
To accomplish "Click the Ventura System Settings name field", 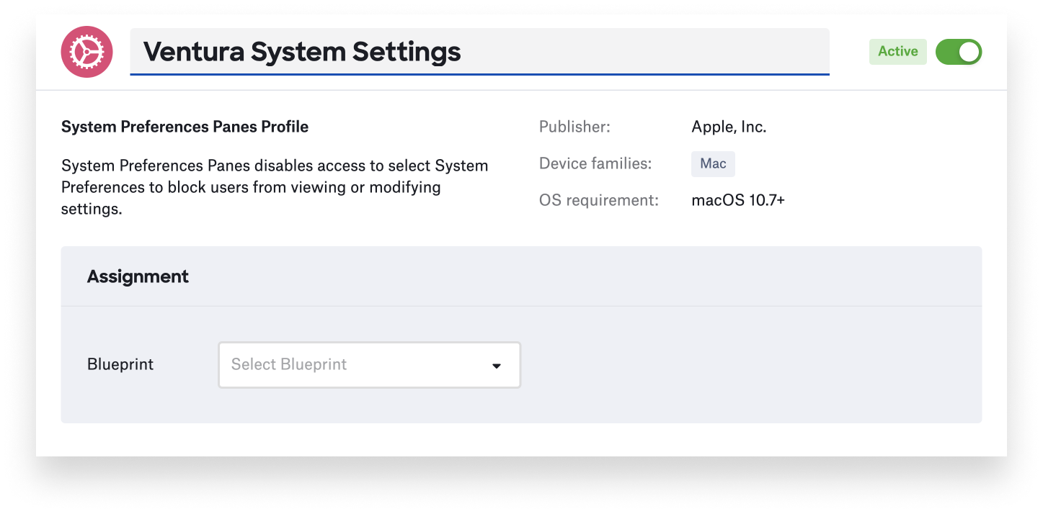I will coord(479,51).
